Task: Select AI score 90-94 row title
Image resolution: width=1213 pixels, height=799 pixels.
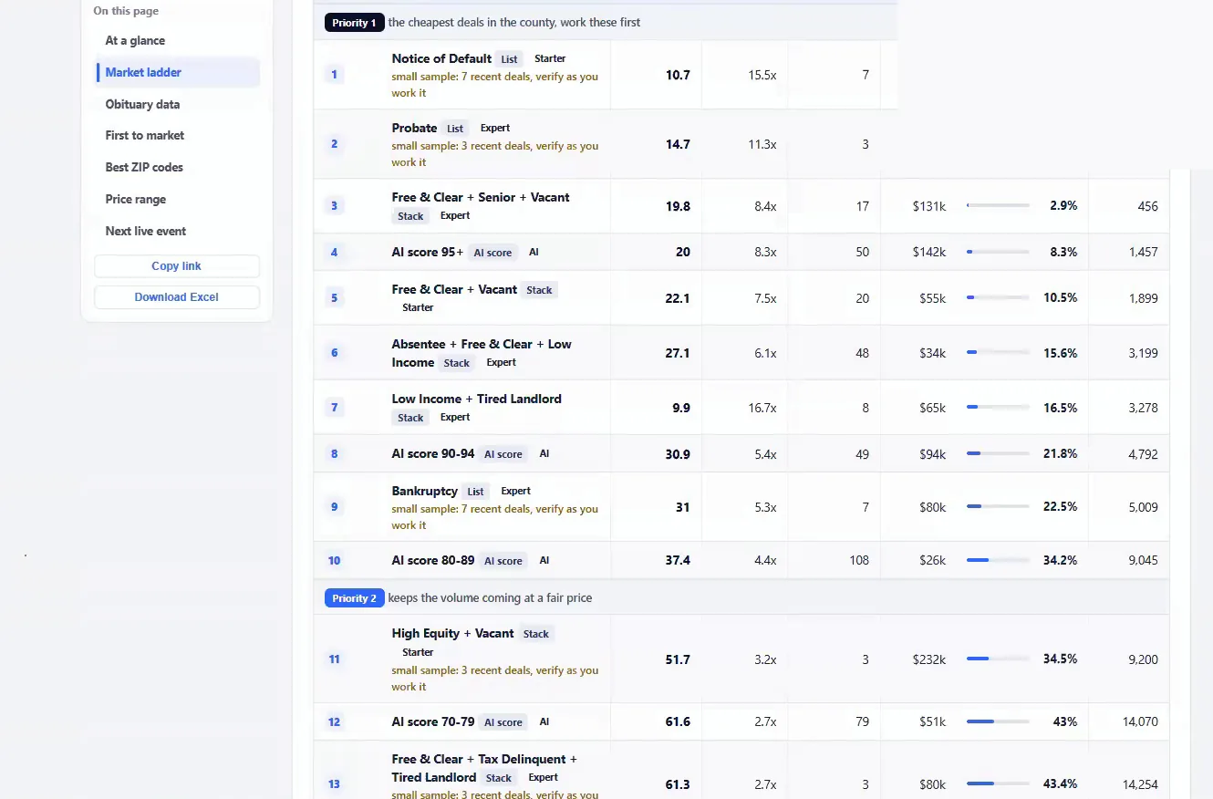Action: click(x=433, y=453)
